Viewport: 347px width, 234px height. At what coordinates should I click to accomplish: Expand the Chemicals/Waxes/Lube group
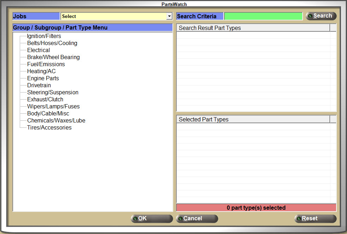[56, 121]
